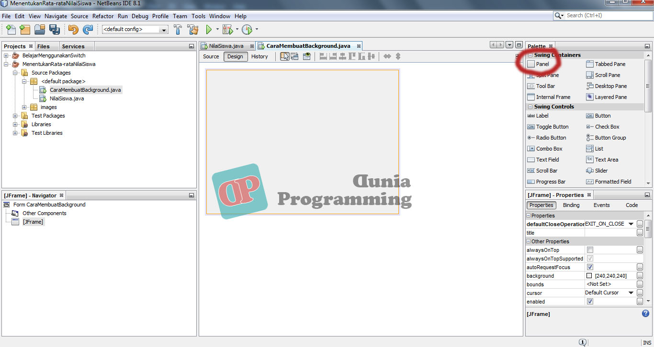The height and width of the screenshot is (347, 654).
Task: Switch to the Services tab
Action: [x=73, y=46]
